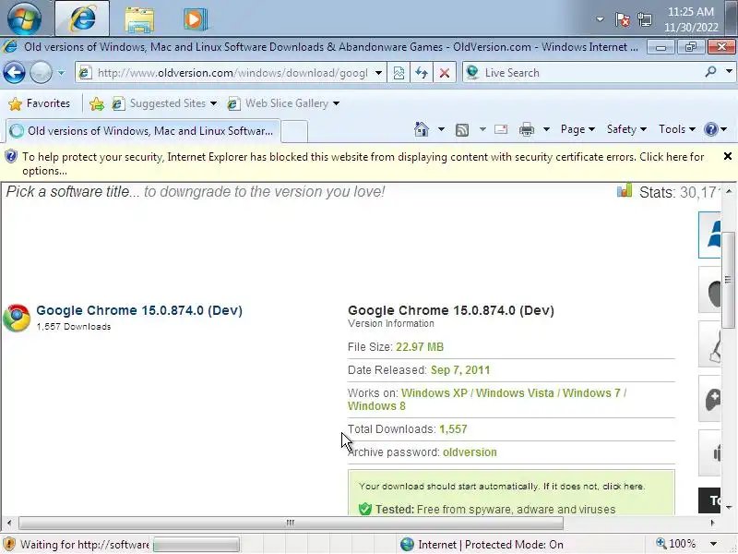Click the Windows Vista compatibility link

(515, 393)
